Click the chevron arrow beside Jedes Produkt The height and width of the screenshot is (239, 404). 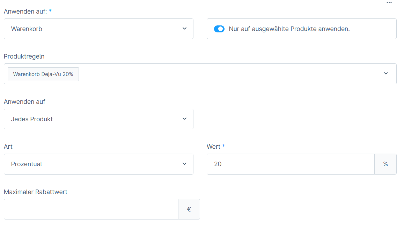[x=184, y=119]
